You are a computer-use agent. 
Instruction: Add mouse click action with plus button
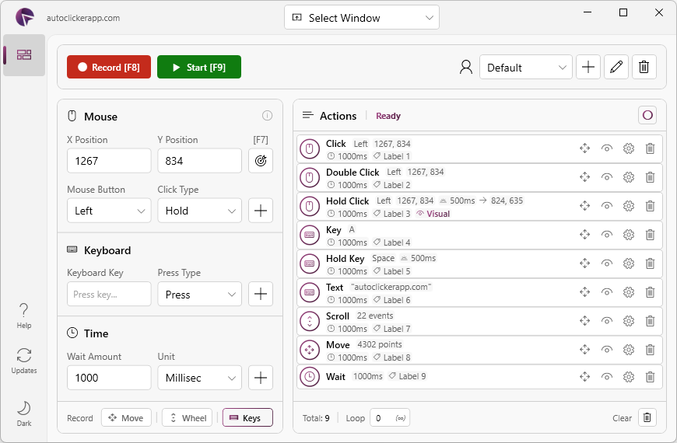[261, 211]
